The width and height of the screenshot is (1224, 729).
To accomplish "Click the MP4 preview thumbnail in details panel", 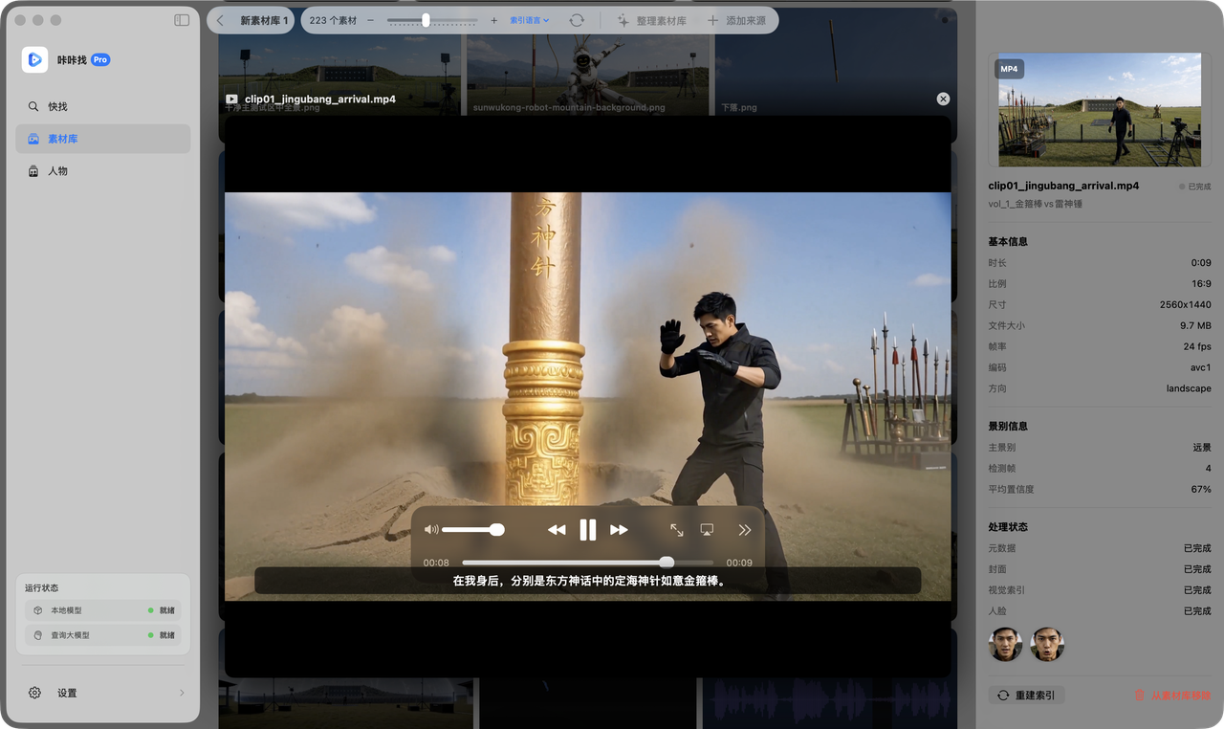I will pyautogui.click(x=1100, y=110).
